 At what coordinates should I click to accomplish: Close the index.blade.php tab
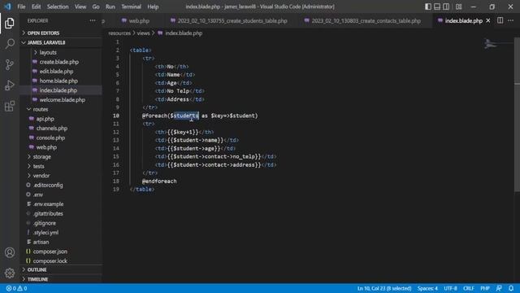click(487, 20)
